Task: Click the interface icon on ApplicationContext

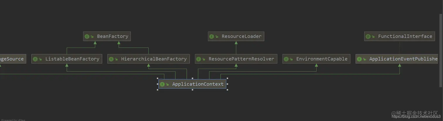Action: [x=162, y=84]
